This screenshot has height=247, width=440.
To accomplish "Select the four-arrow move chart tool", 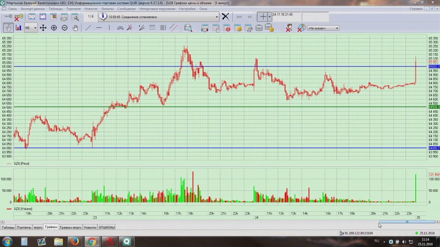I will [43, 28].
